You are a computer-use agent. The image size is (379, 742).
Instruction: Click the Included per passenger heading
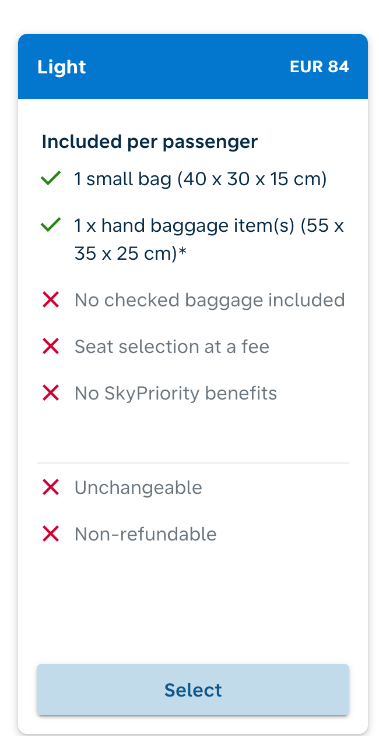pyautogui.click(x=150, y=142)
